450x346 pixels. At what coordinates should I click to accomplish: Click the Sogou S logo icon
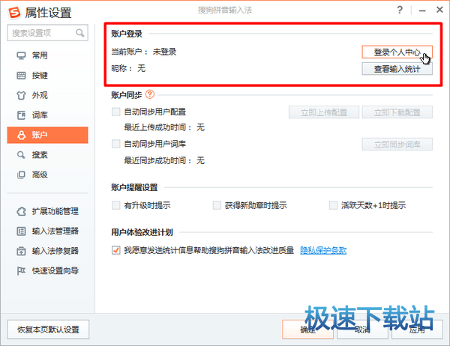14,13
